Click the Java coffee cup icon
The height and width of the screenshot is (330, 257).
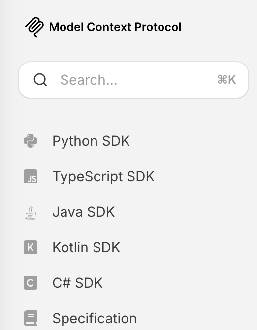tap(31, 212)
